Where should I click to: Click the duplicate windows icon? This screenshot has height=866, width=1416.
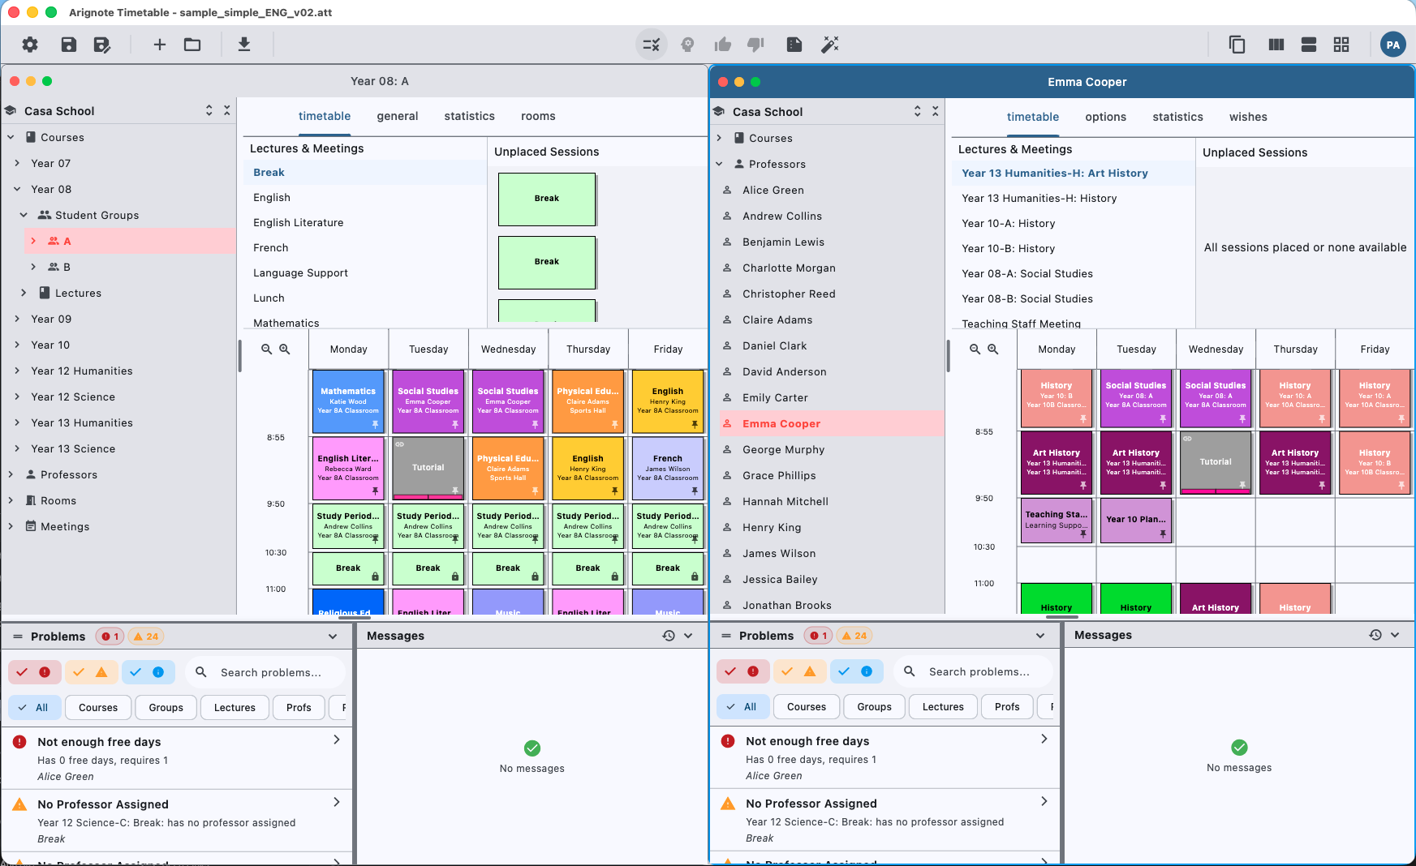pos(1237,45)
